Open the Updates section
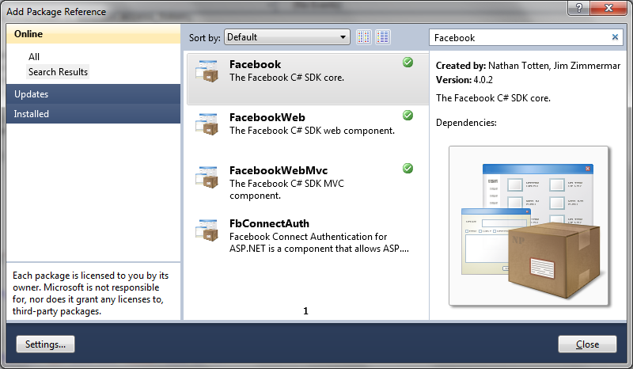The image size is (633, 369). 93,93
